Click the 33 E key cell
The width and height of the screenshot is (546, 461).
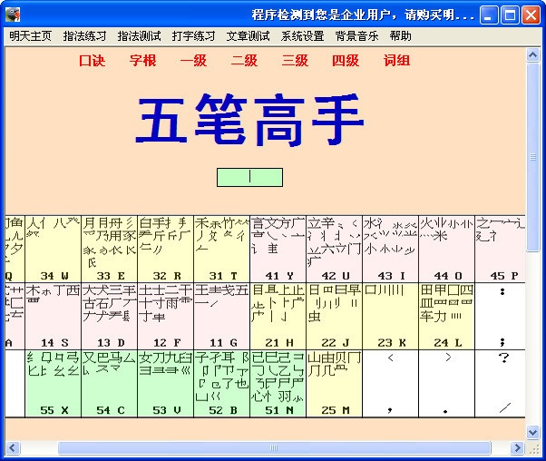point(110,249)
